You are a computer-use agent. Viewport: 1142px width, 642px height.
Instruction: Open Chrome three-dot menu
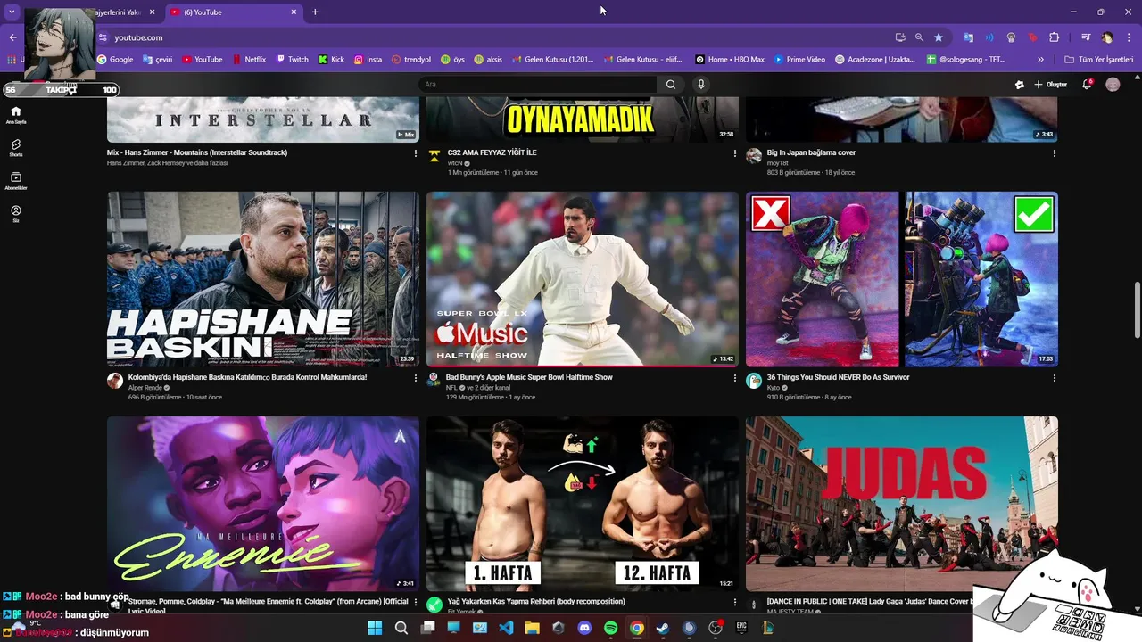point(1127,37)
